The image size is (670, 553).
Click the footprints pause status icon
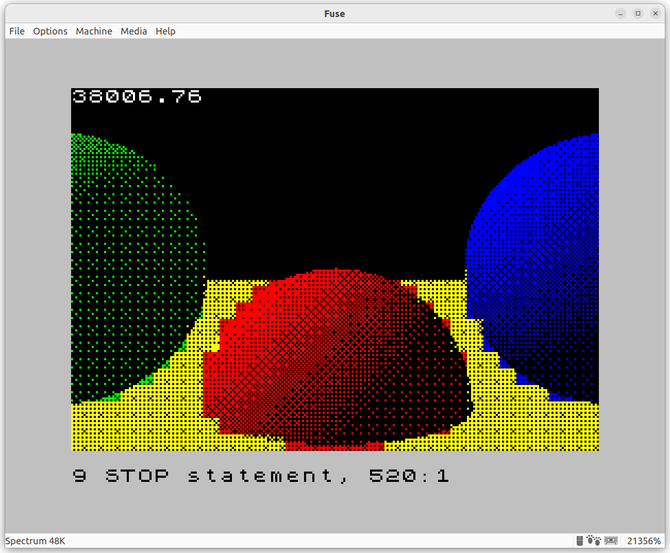pos(594,541)
